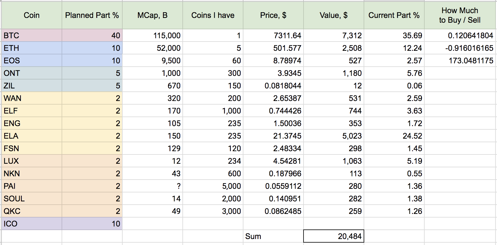Image resolution: width=497 pixels, height=245 pixels.
Task: Click the QKC price 0.0862485
Action: click(273, 211)
